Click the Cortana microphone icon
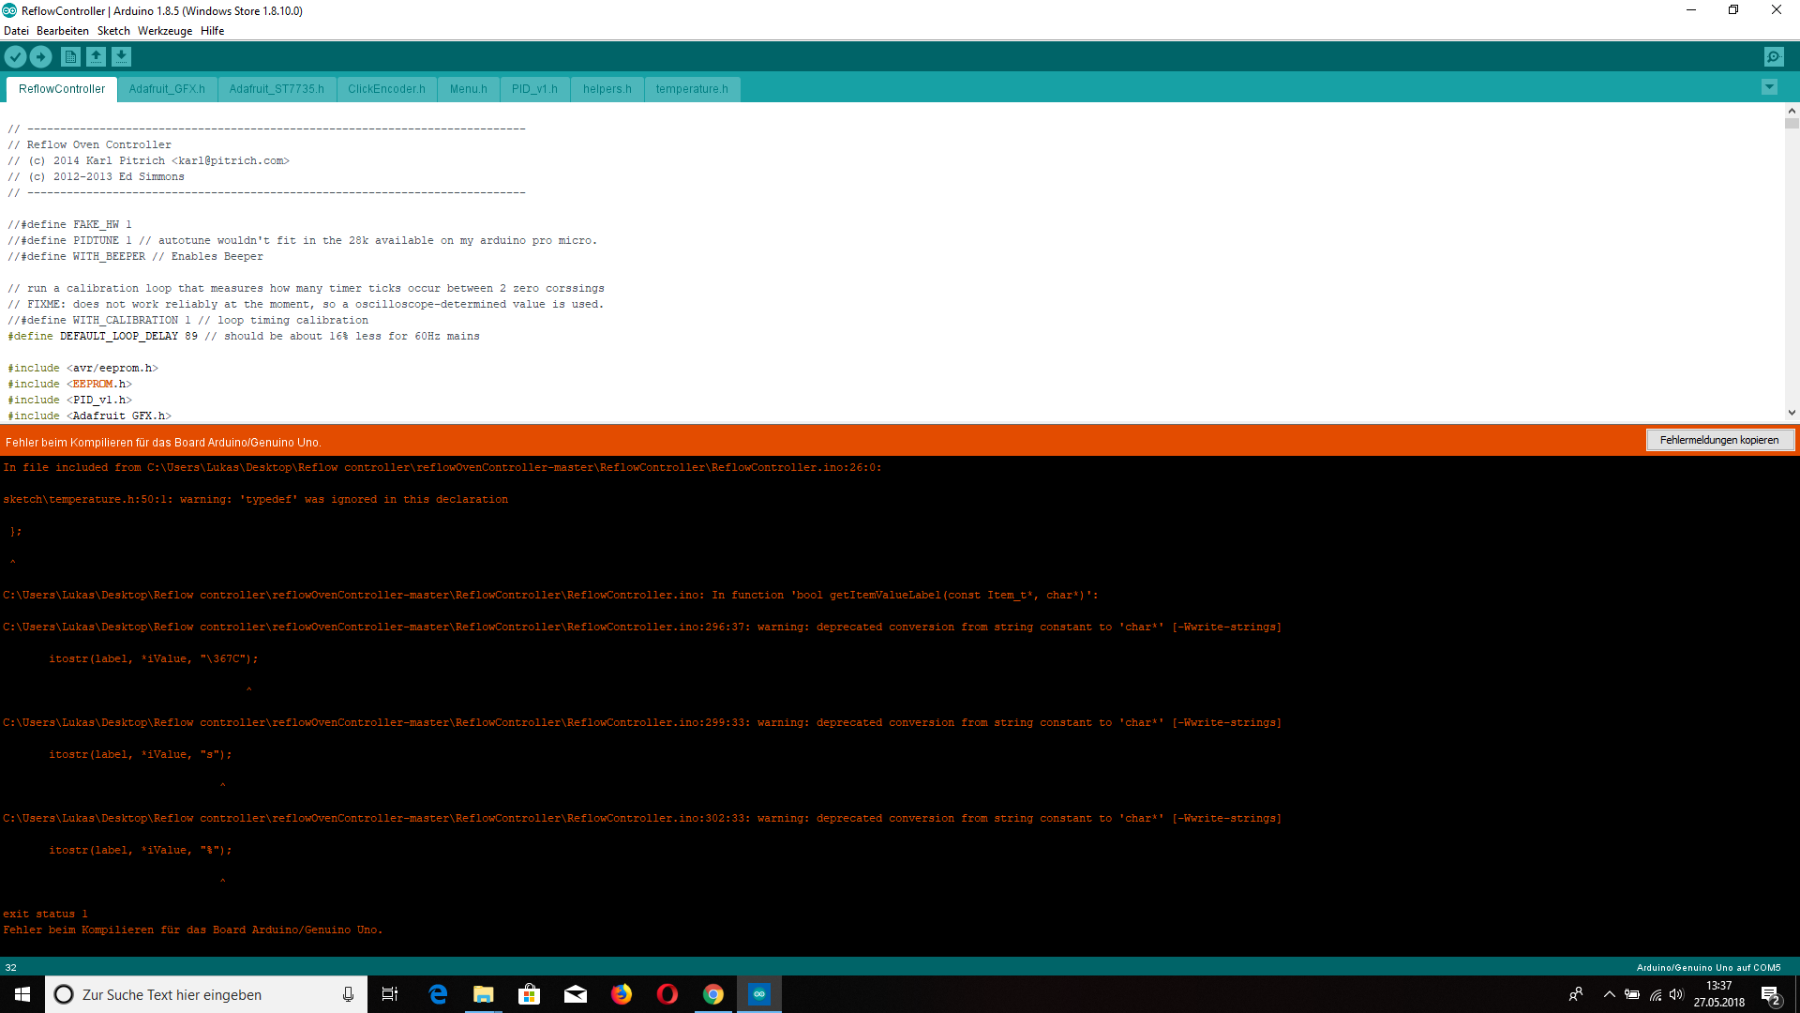Screen dimensions: 1800x1013 [348, 994]
